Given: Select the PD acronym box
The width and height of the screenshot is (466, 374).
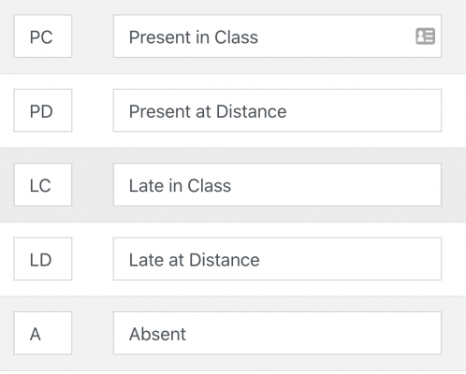Looking at the screenshot, I should 43,110.
